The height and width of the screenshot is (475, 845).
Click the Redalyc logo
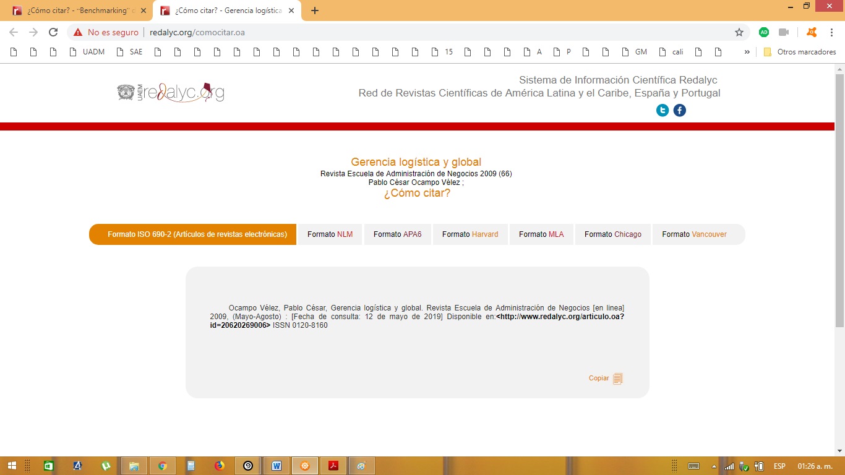[x=171, y=92]
